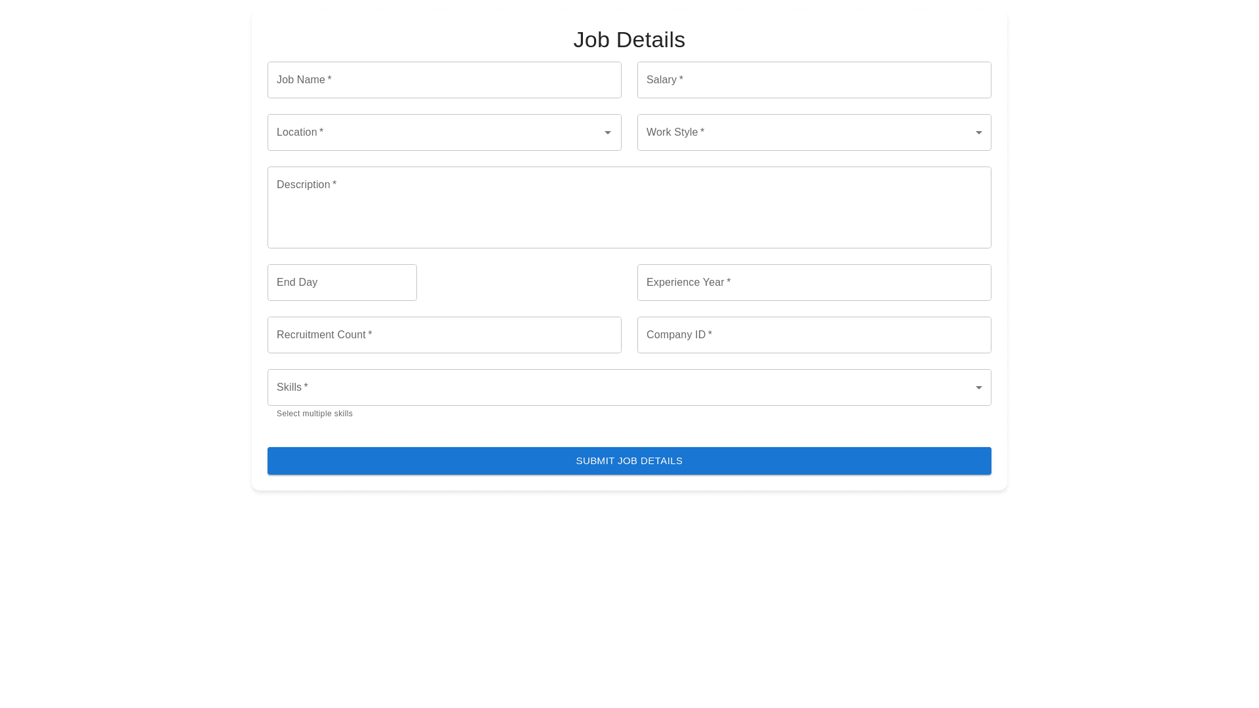Select the End Day field
This screenshot has width=1259, height=708.
point(342,283)
